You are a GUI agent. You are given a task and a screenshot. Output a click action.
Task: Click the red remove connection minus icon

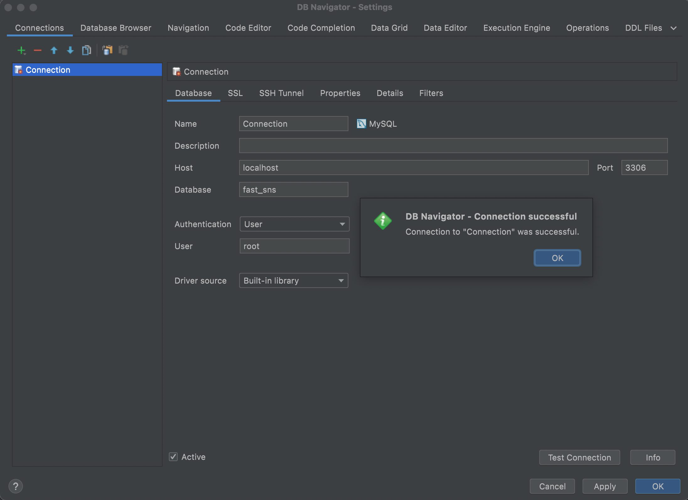point(38,50)
